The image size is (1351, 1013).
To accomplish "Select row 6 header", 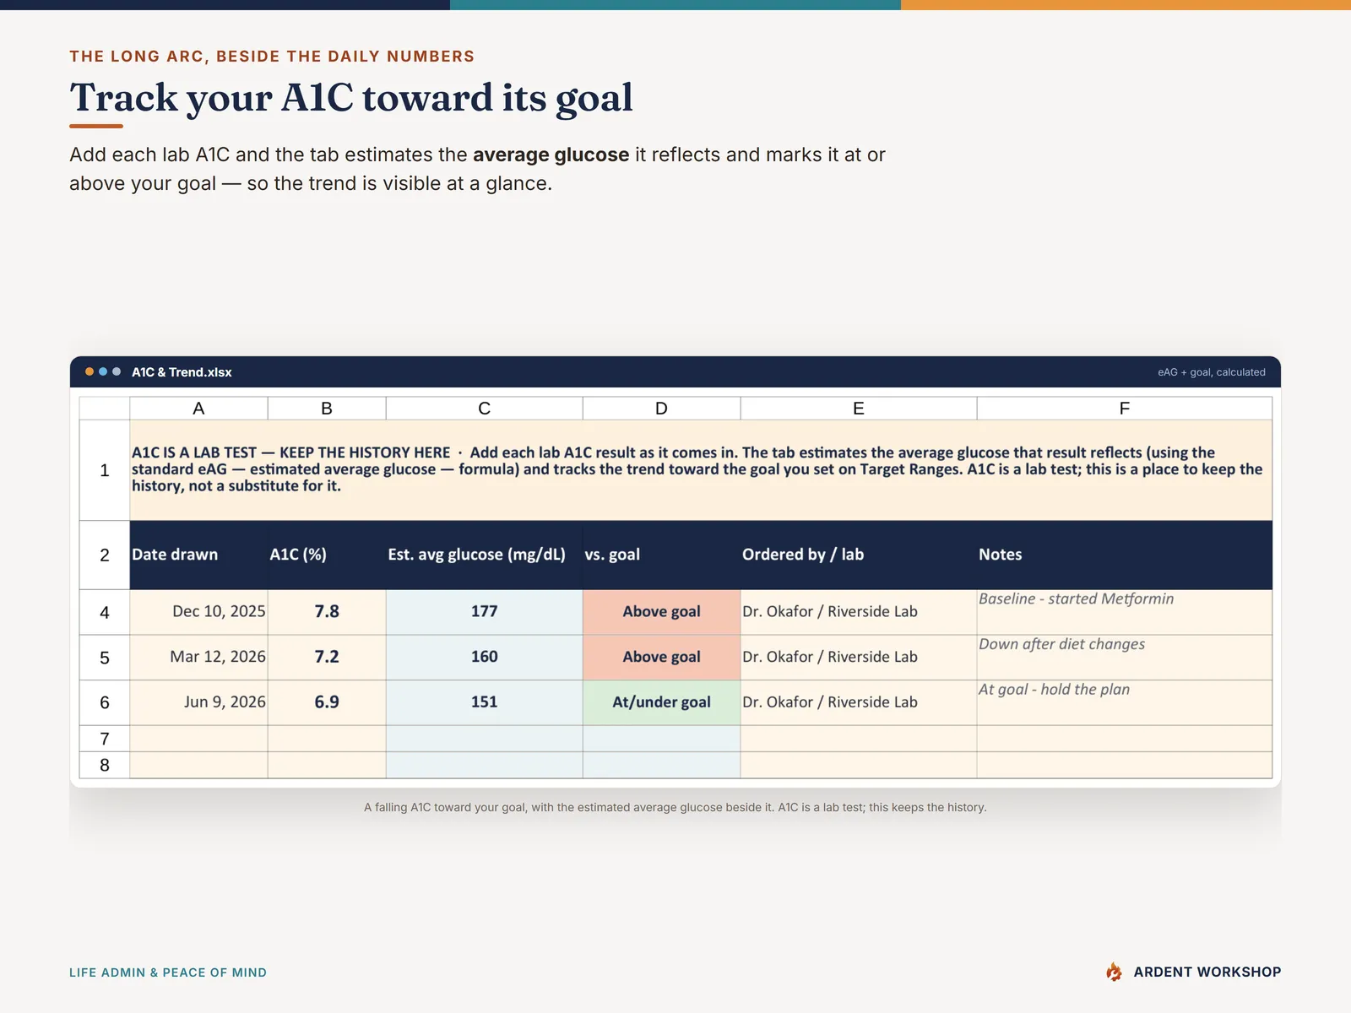I will click(105, 702).
